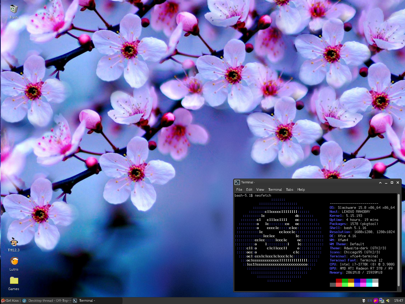Roll up the Terminal window with shade arrow
The image size is (405, 304).
[380, 183]
